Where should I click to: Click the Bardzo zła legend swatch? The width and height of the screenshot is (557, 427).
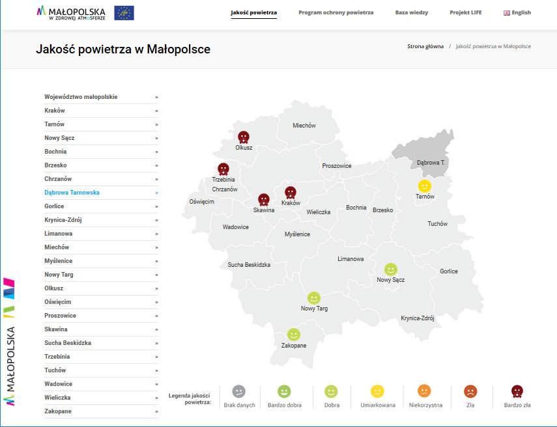pyautogui.click(x=517, y=391)
